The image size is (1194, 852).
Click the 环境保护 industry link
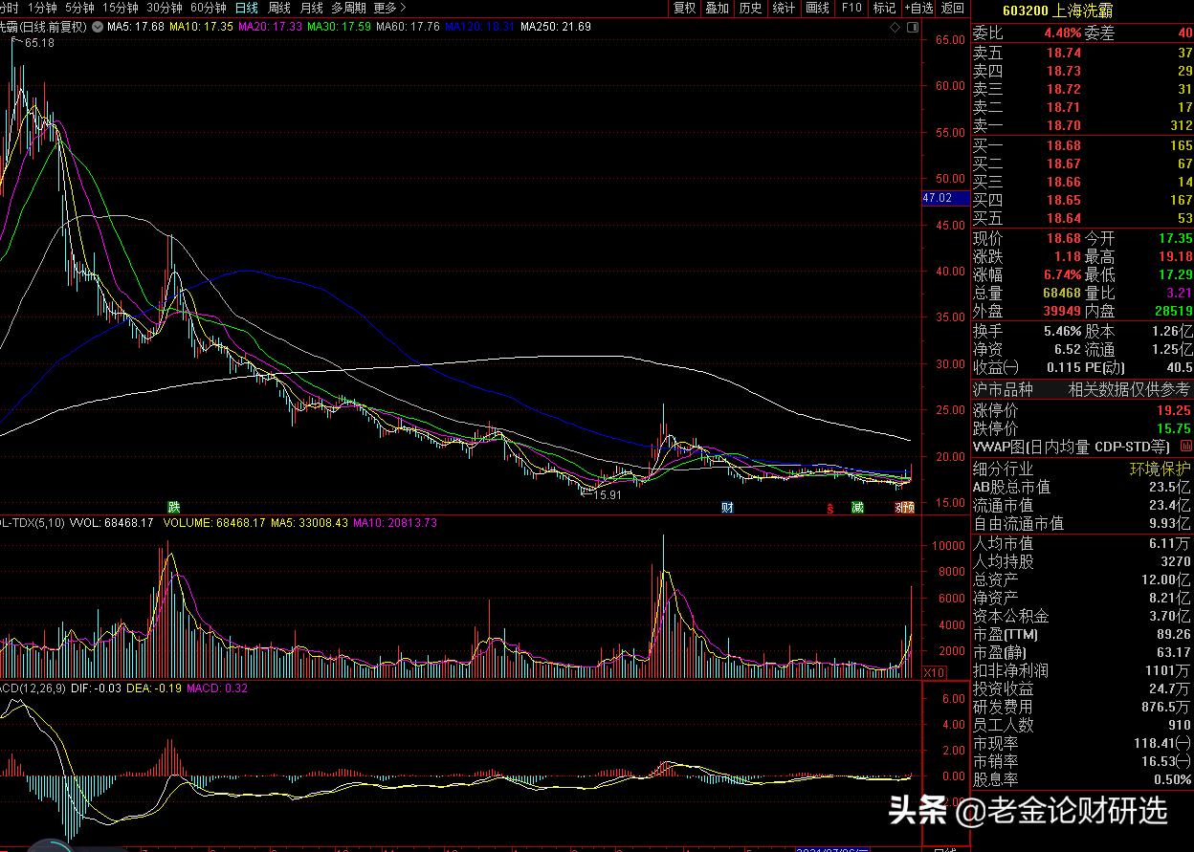pos(1161,469)
